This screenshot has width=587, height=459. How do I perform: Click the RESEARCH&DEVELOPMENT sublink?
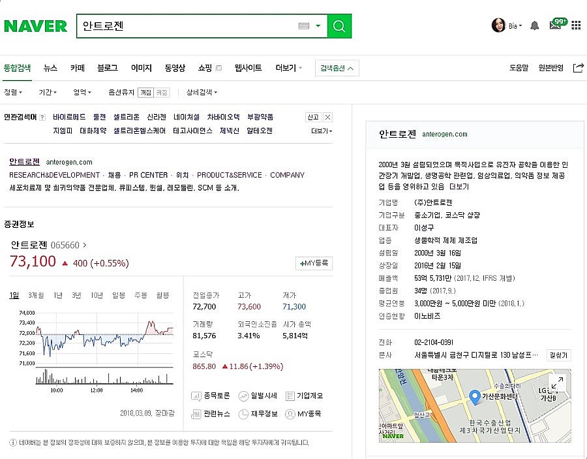pyautogui.click(x=55, y=175)
